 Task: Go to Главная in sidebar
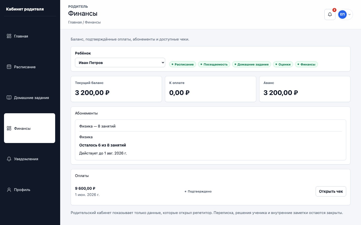click(x=30, y=36)
